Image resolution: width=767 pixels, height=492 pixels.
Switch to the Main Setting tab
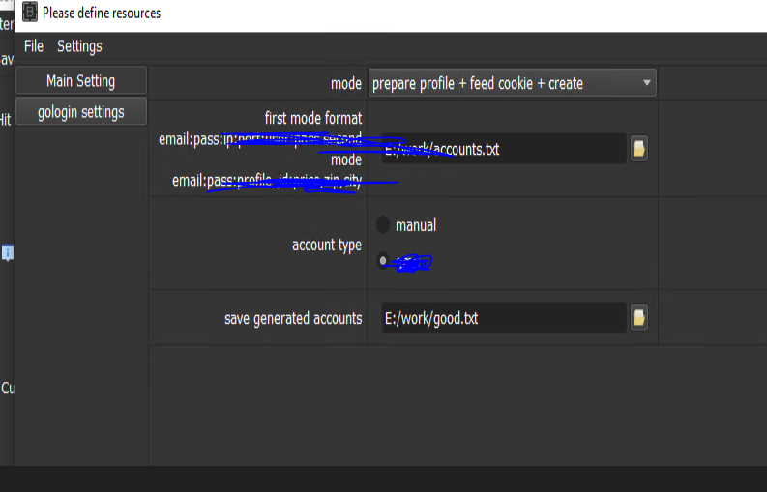81,81
